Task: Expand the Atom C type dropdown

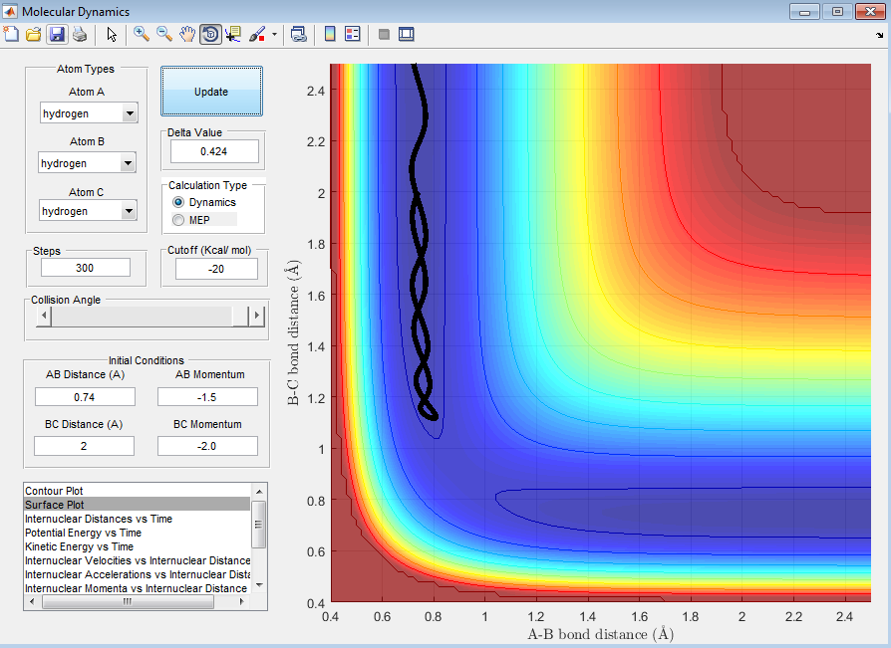Action: tap(130, 211)
